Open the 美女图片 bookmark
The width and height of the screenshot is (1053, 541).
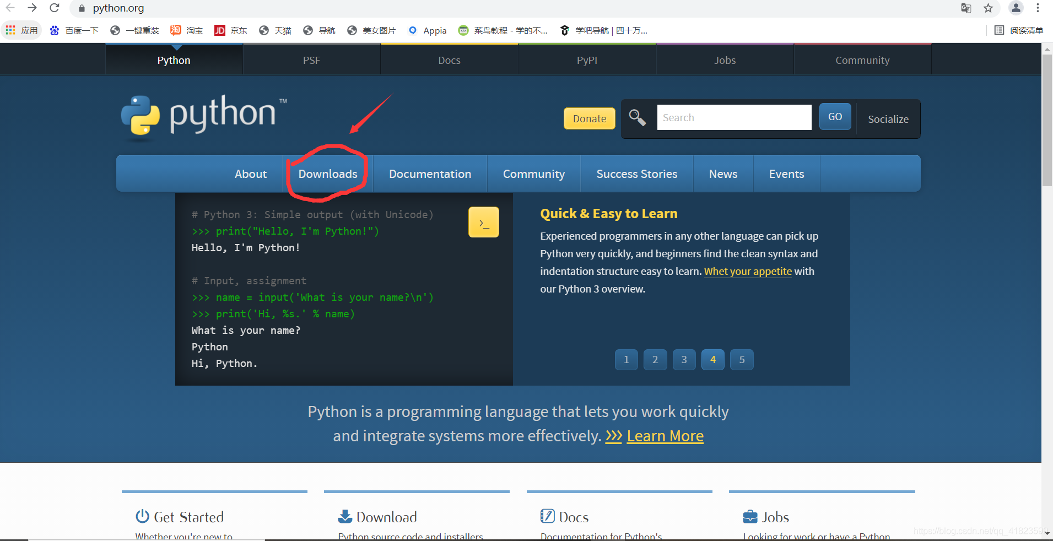pyautogui.click(x=371, y=30)
